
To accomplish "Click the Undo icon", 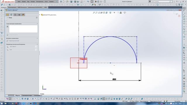I will (x=88, y=1).
